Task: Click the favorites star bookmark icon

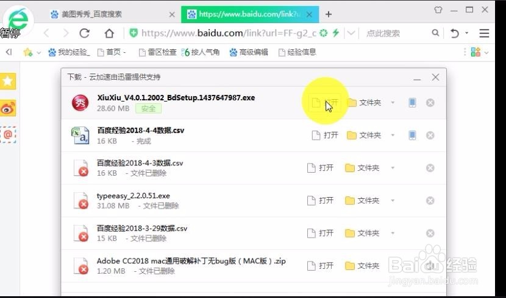Action: pyautogui.click(x=28, y=52)
